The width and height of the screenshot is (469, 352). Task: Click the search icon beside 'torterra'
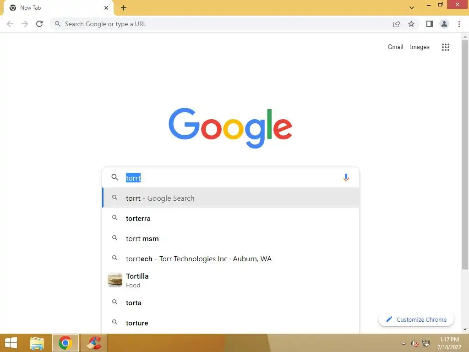[115, 218]
